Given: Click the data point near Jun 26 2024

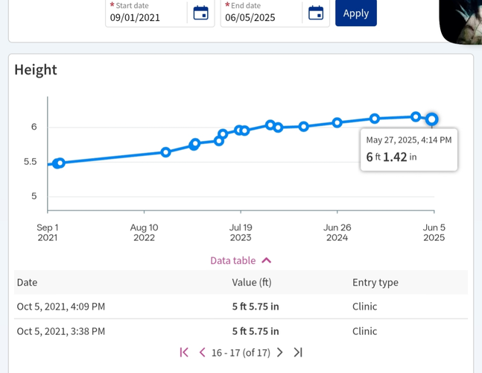Looking at the screenshot, I should pos(337,122).
